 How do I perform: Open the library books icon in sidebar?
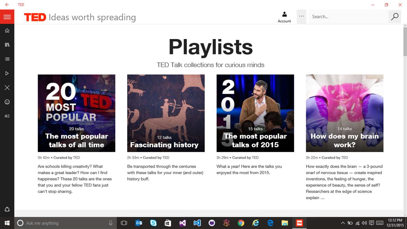(7, 45)
